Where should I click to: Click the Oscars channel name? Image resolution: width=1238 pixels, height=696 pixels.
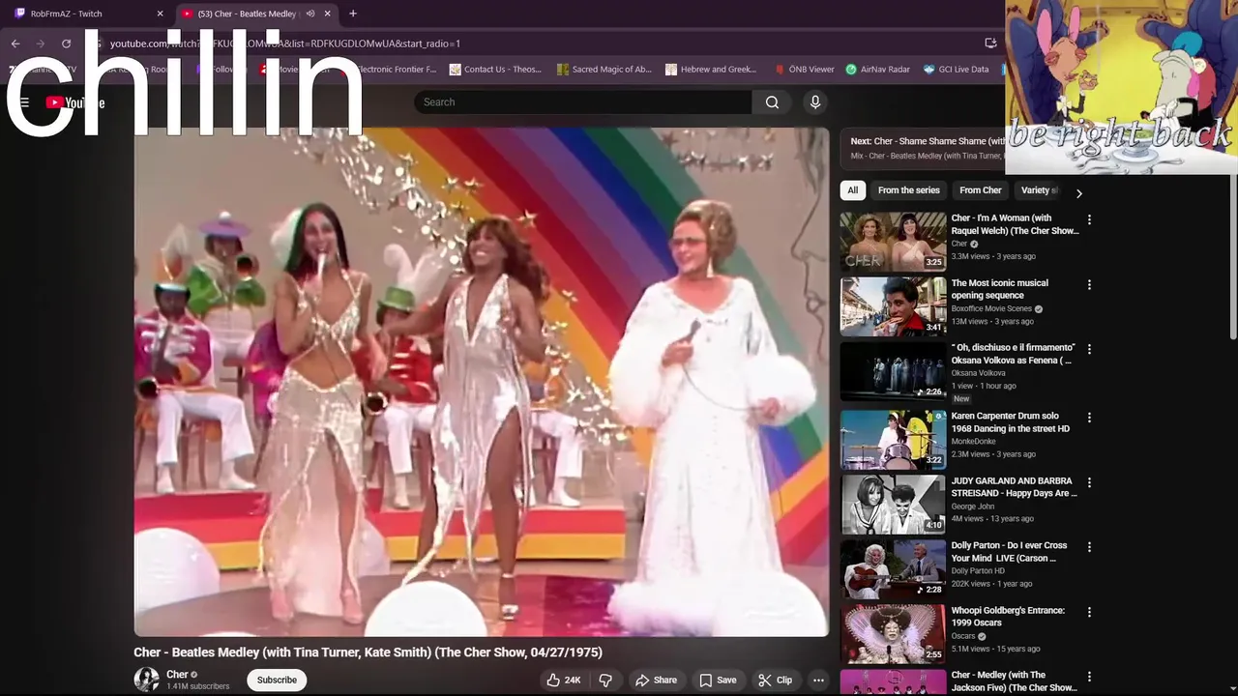coord(963,636)
